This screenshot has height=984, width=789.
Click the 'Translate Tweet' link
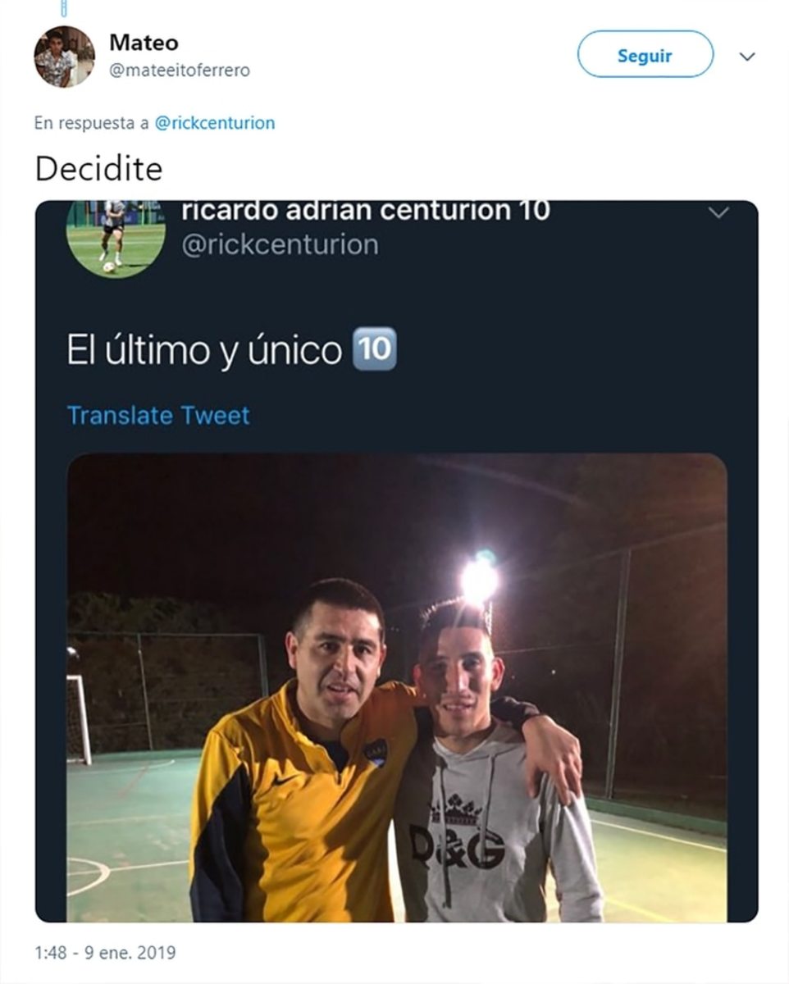click(158, 415)
